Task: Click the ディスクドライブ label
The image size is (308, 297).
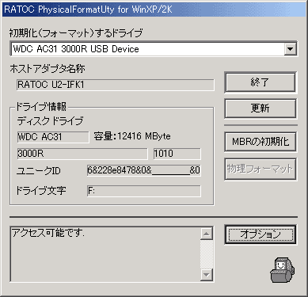Action: 50,121
